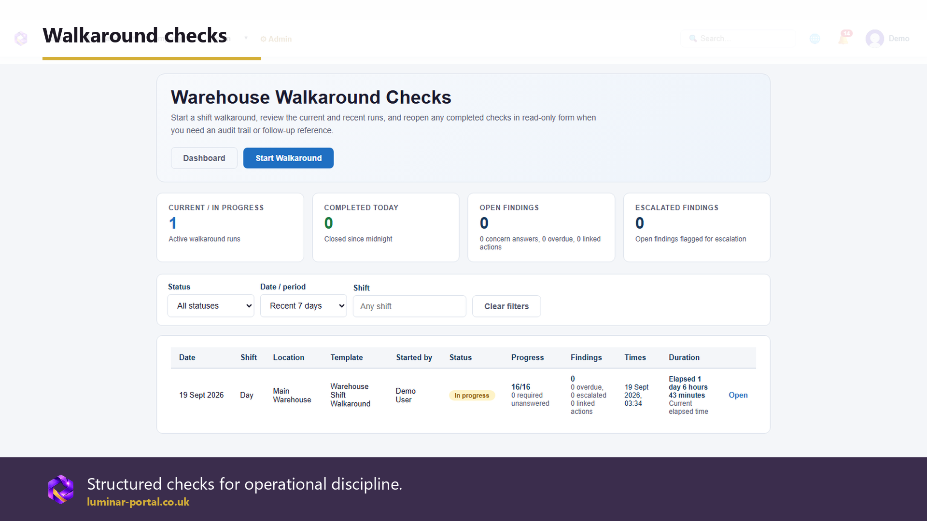Start a new walkaround
The width and height of the screenshot is (927, 521).
(288, 158)
